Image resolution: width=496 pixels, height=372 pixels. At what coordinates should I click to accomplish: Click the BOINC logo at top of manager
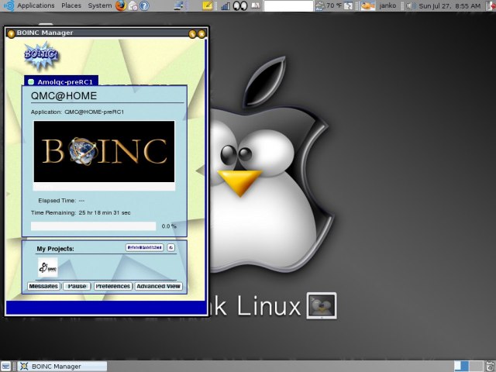coord(41,57)
